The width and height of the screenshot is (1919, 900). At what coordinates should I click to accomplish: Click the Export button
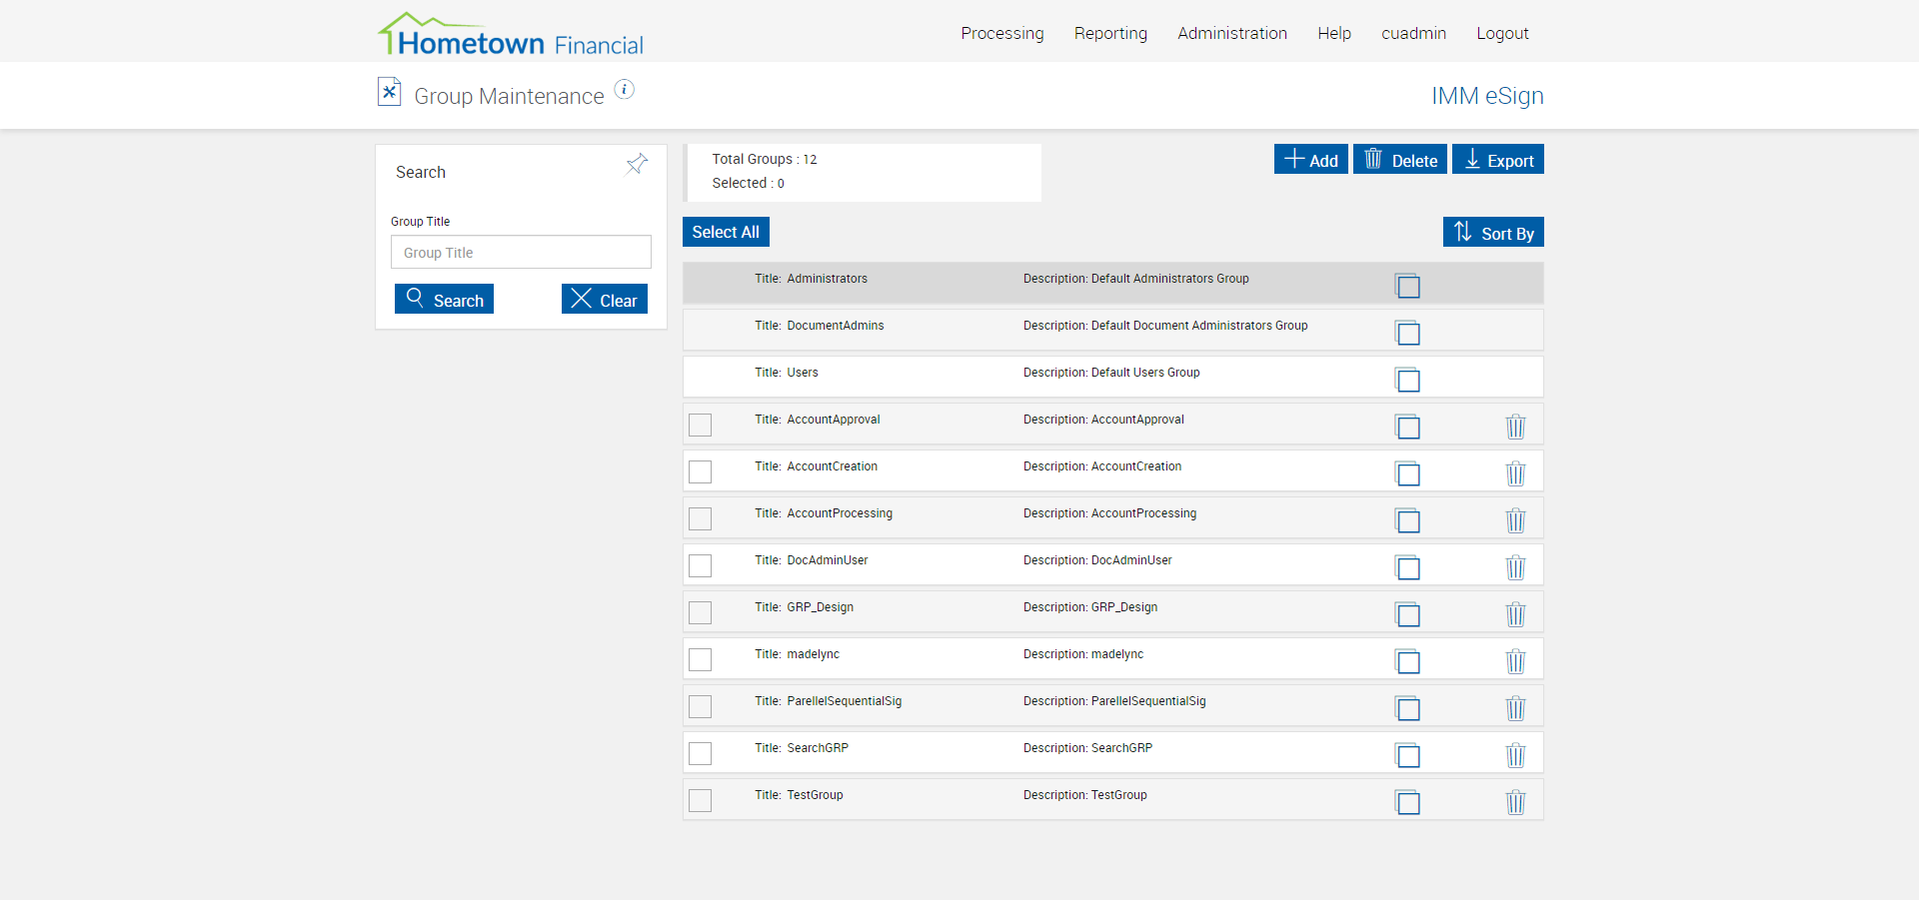point(1497,160)
